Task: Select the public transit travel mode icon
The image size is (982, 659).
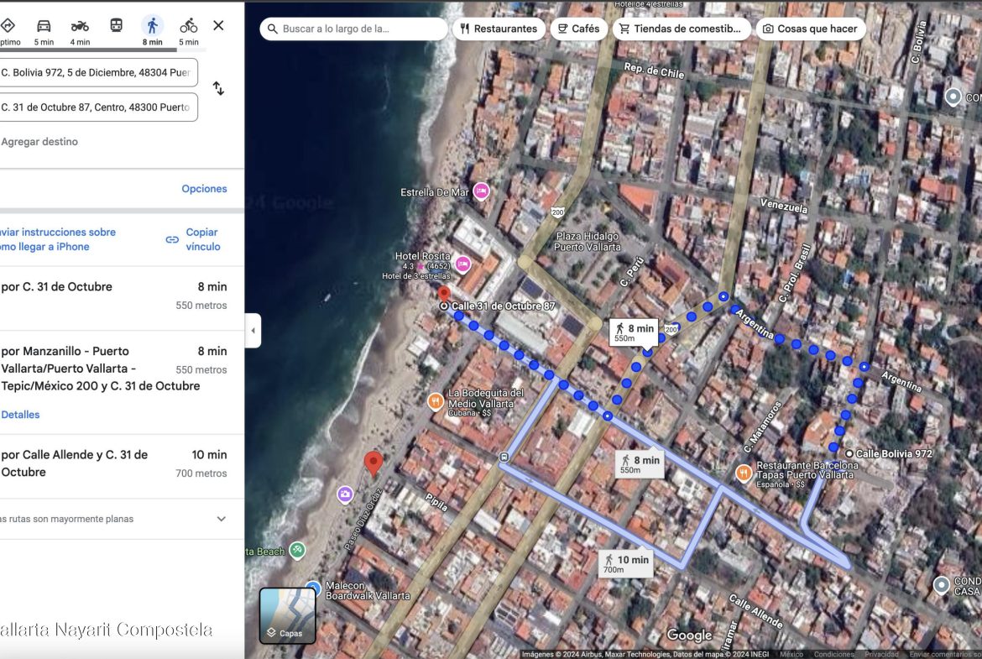Action: [116, 25]
